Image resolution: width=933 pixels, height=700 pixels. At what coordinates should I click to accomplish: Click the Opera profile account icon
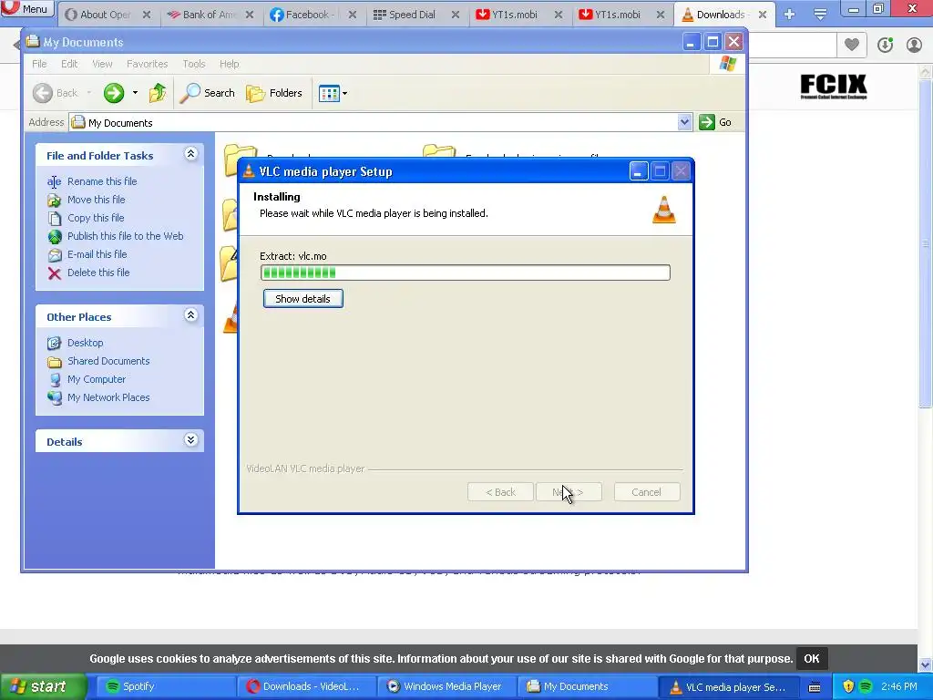(914, 46)
